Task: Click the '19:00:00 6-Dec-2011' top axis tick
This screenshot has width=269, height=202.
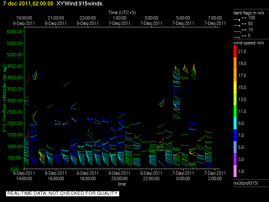Action: tap(24, 21)
